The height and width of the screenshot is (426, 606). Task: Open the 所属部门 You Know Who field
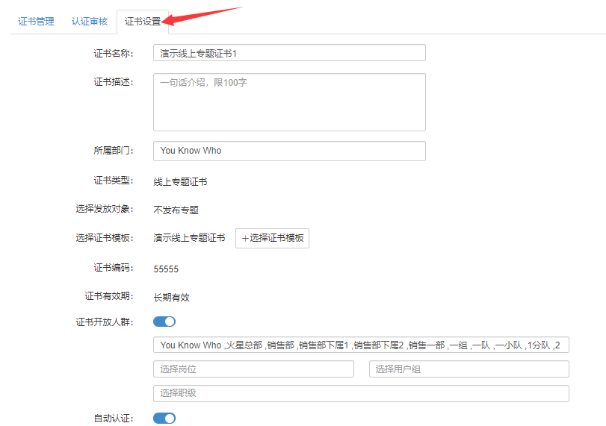coord(289,151)
